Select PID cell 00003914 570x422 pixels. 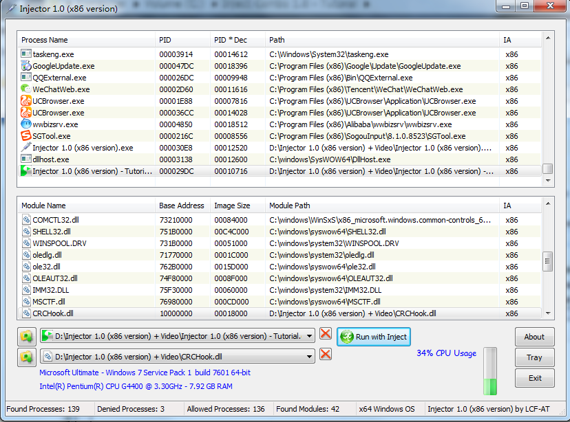click(176, 54)
